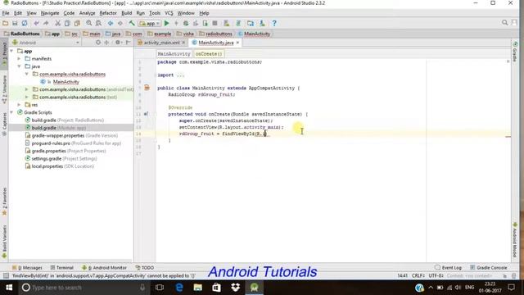This screenshot has width=524, height=295.
Task: Expand the manifests folder
Action: 19,59
